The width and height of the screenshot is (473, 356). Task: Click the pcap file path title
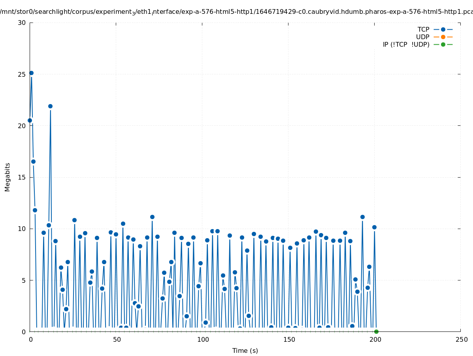coord(236,11)
